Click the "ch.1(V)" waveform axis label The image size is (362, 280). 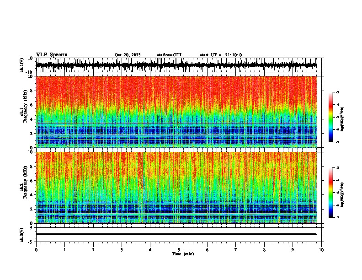(22, 65)
